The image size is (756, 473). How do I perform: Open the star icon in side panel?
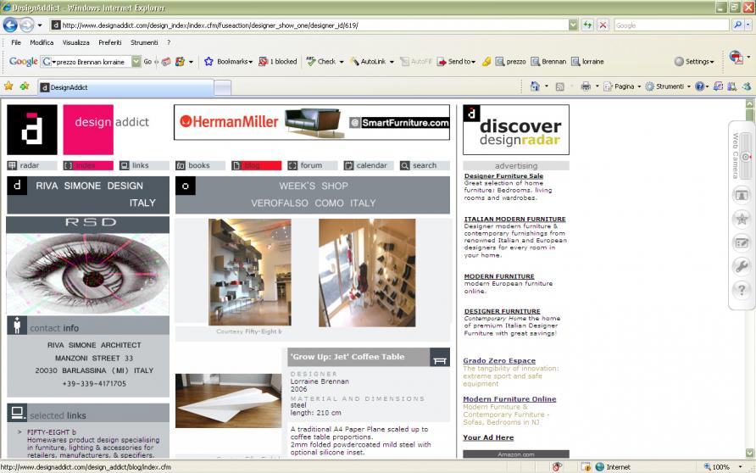tap(742, 219)
